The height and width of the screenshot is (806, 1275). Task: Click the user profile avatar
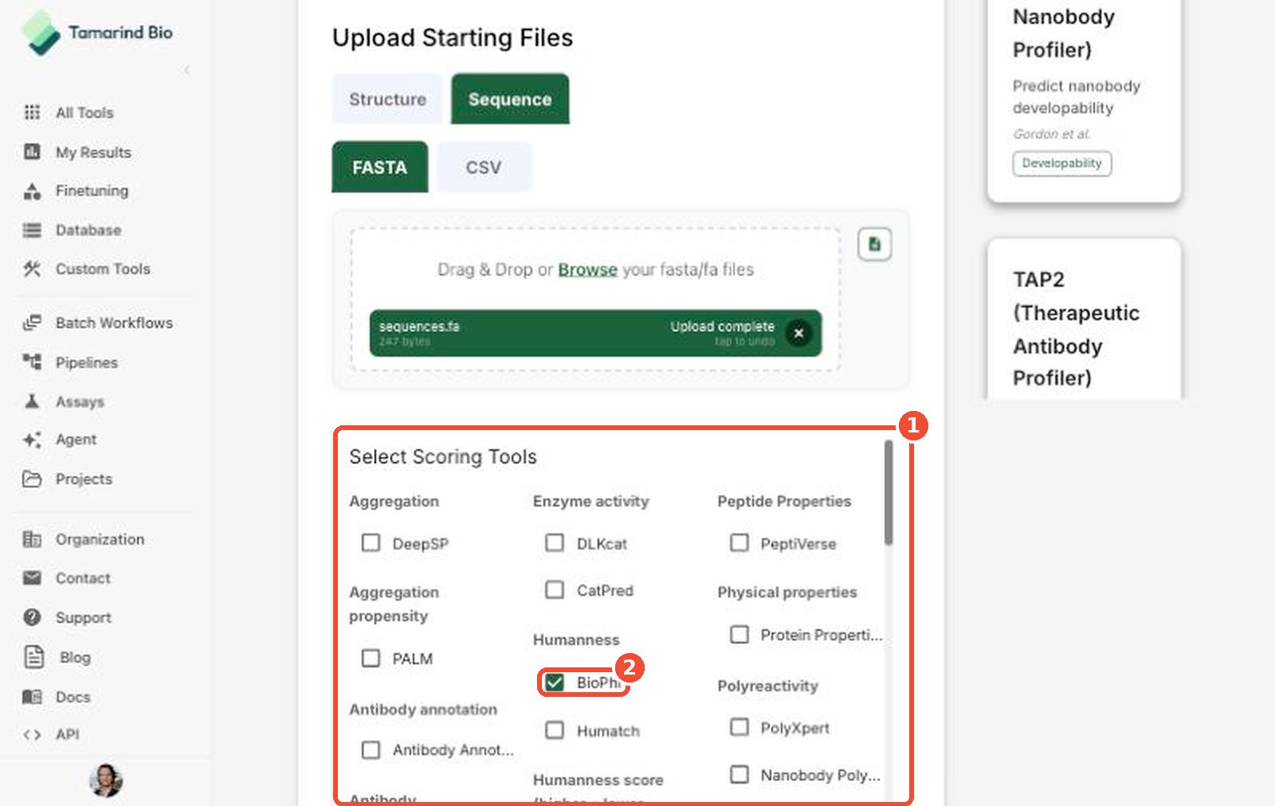pyautogui.click(x=105, y=781)
